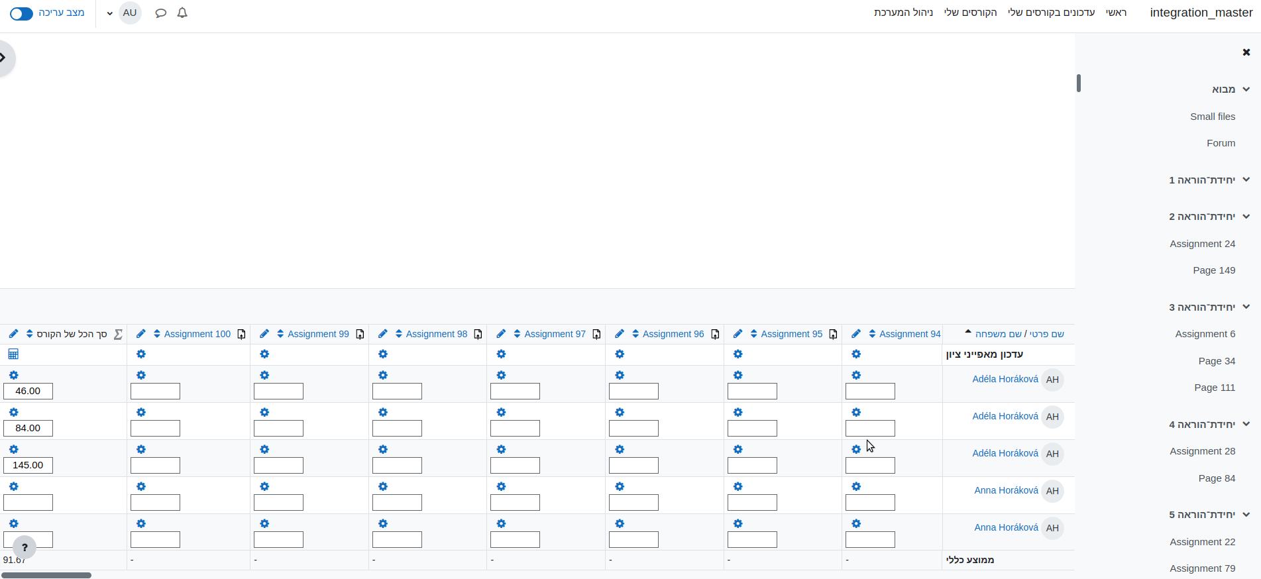Sort by Assignment 98 using its arrows
Image resolution: width=1261 pixels, height=579 pixels.
[x=399, y=334]
